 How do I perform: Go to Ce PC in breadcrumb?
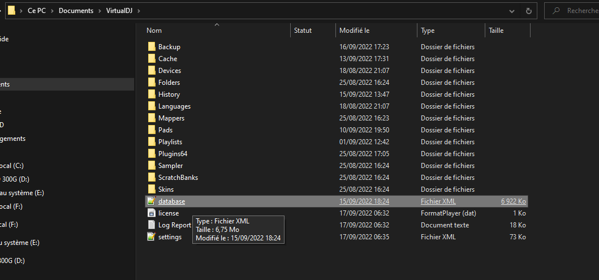(37, 11)
